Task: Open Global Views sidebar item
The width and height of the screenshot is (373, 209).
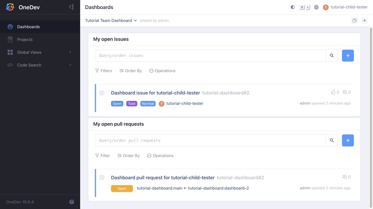Action: 40,52
